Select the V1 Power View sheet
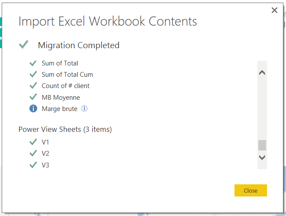 pos(45,142)
